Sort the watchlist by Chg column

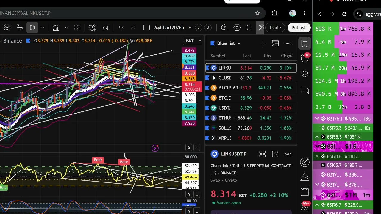(x=268, y=56)
